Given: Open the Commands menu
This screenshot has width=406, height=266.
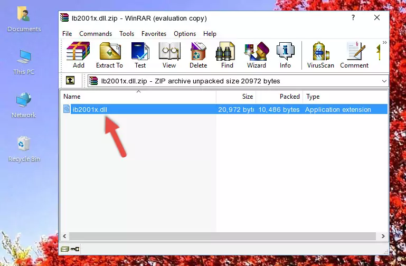Looking at the screenshot, I should [96, 34].
